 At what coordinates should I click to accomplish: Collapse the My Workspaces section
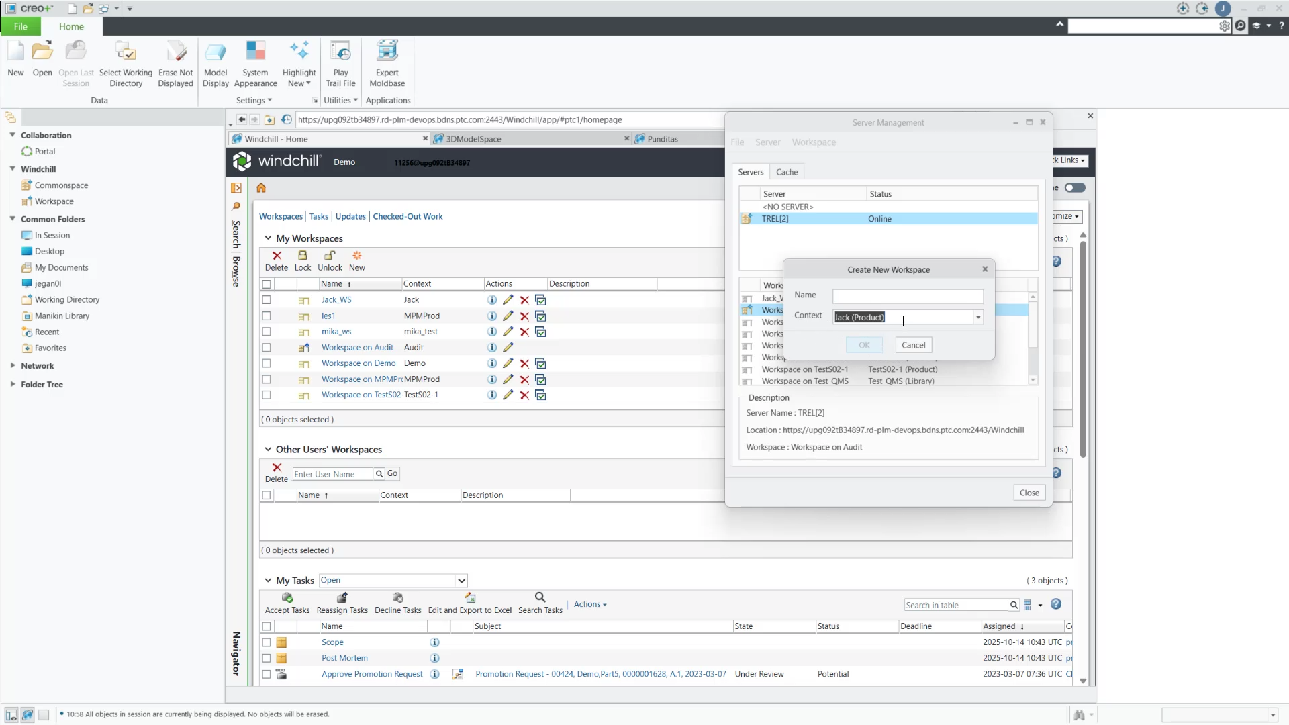pyautogui.click(x=267, y=238)
